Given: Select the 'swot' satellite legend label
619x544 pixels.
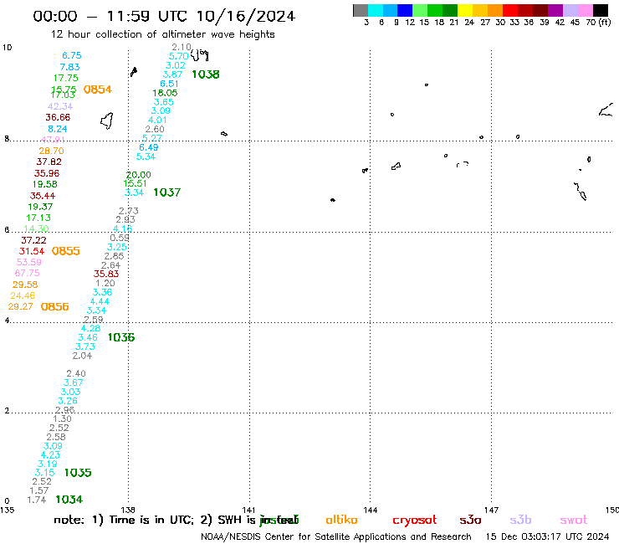Looking at the screenshot, I should [574, 520].
